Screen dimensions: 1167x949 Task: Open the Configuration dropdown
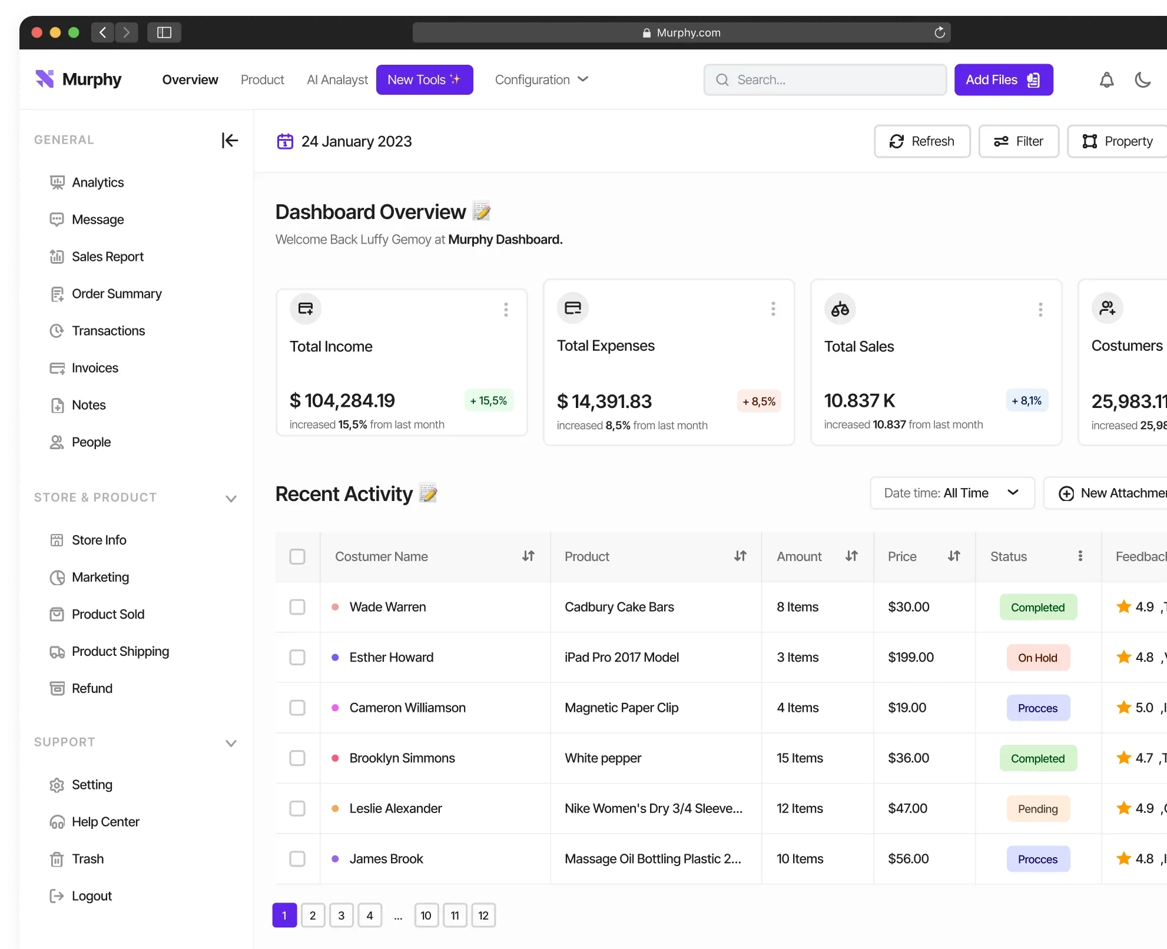[x=541, y=79]
